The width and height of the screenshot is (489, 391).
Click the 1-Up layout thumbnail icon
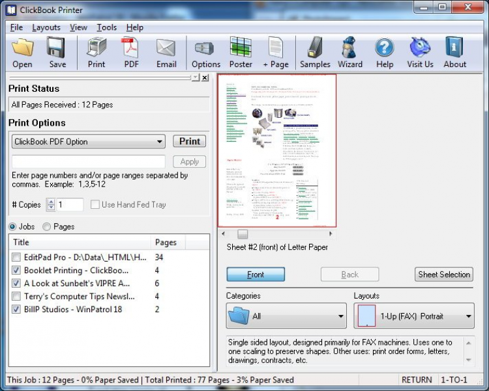coord(366,316)
